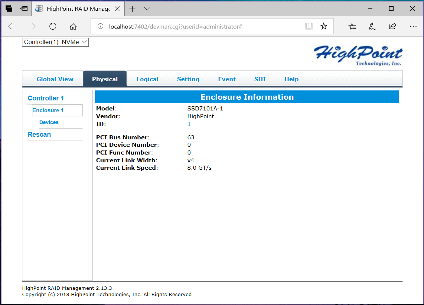Open browser settings and more menu
424x305 pixels.
coord(413,26)
